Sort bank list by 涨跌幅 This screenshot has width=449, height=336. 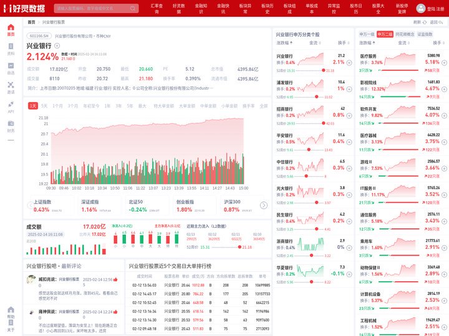[284, 43]
